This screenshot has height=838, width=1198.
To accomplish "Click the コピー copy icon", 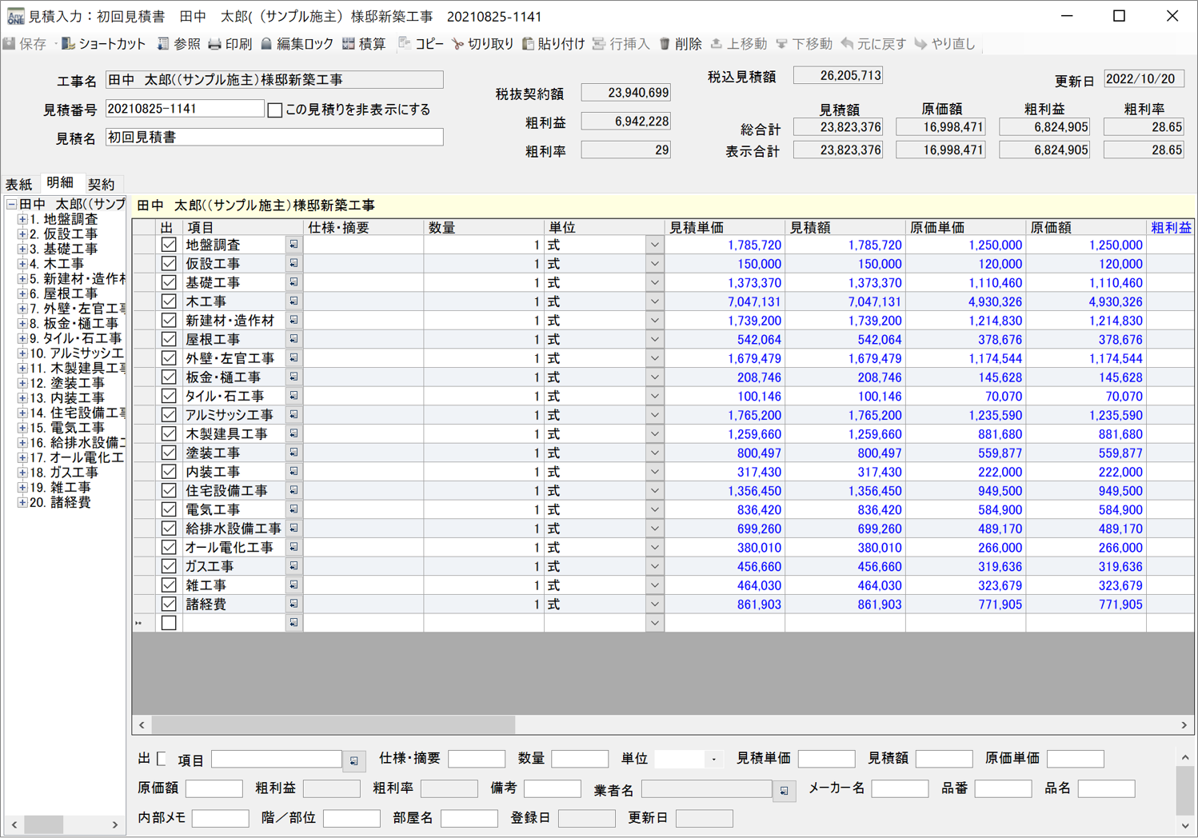I will click(x=405, y=44).
